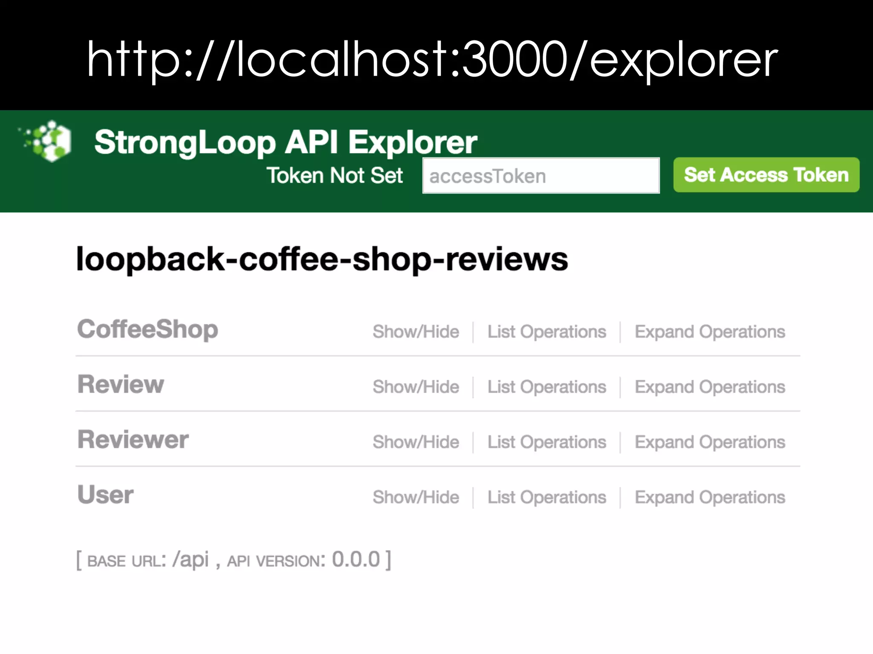Expand Operations for User
This screenshot has height=654, width=873.
pyautogui.click(x=710, y=498)
